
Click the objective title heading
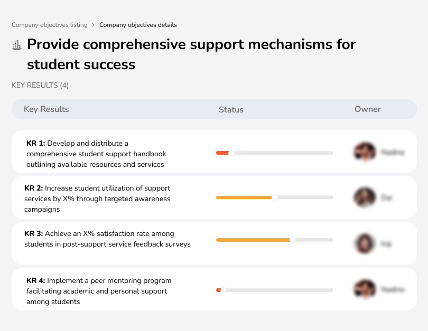(x=191, y=54)
